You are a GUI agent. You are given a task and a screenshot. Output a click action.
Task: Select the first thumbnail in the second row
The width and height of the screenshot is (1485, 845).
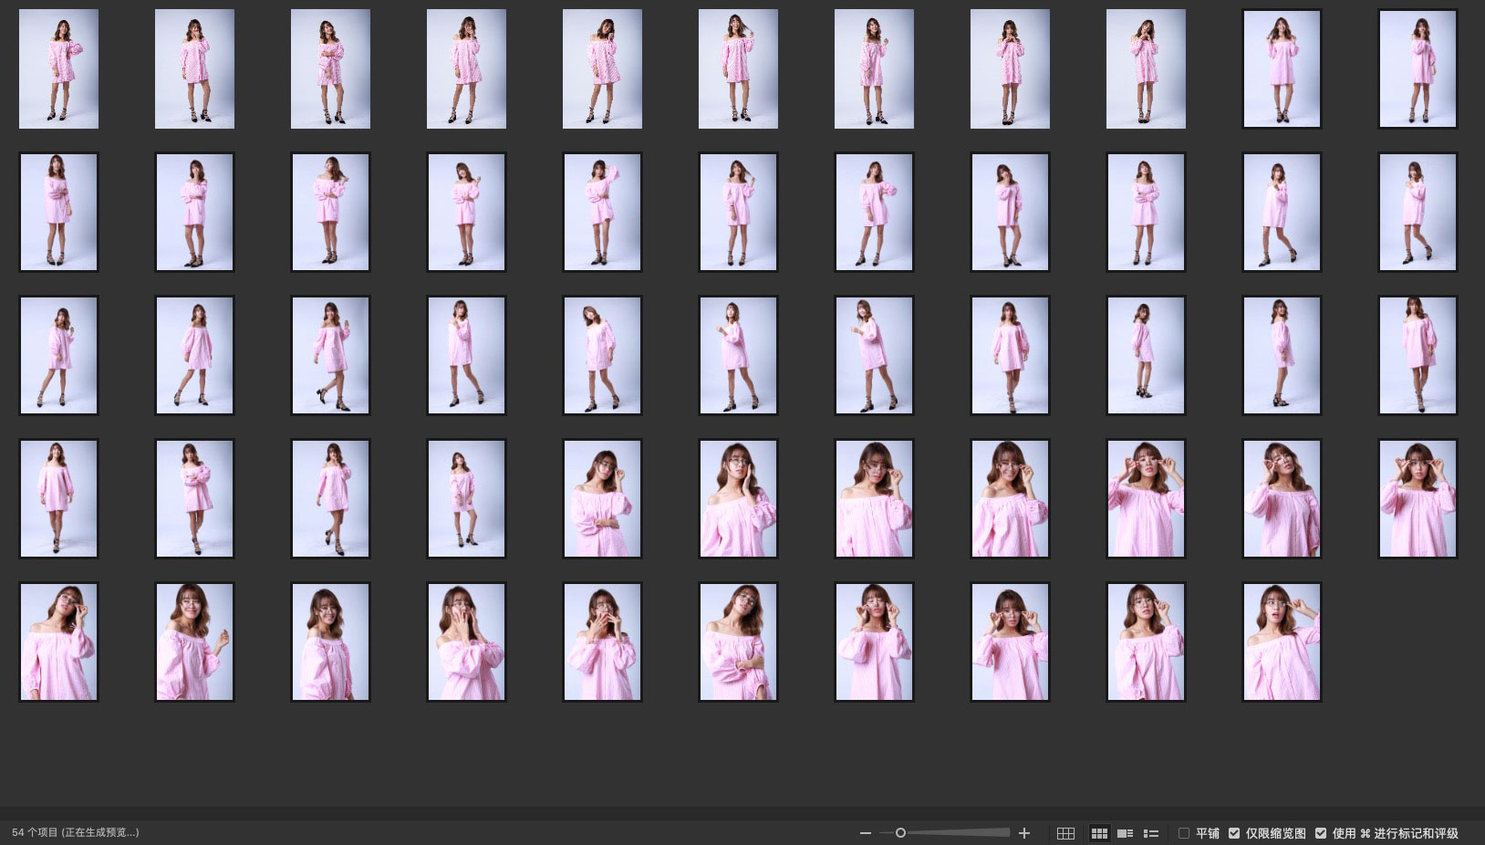[x=58, y=213]
